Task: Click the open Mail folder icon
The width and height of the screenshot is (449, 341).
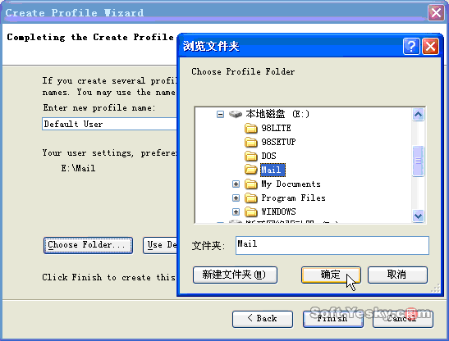Action: tap(251, 170)
